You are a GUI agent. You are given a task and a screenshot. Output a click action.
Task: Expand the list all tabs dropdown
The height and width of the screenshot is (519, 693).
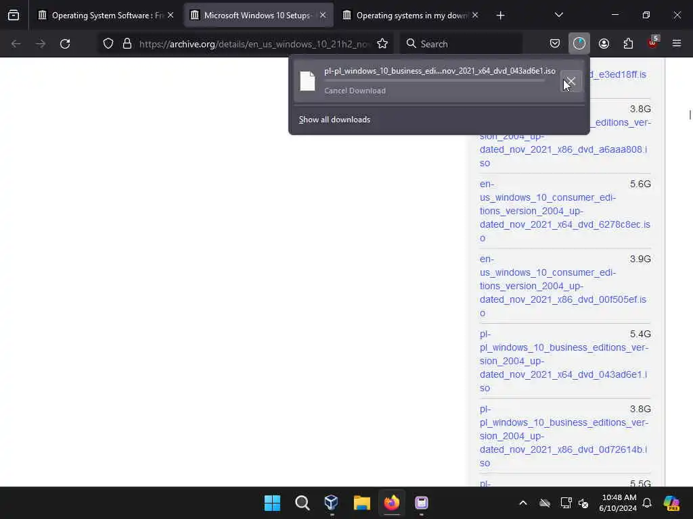(558, 16)
